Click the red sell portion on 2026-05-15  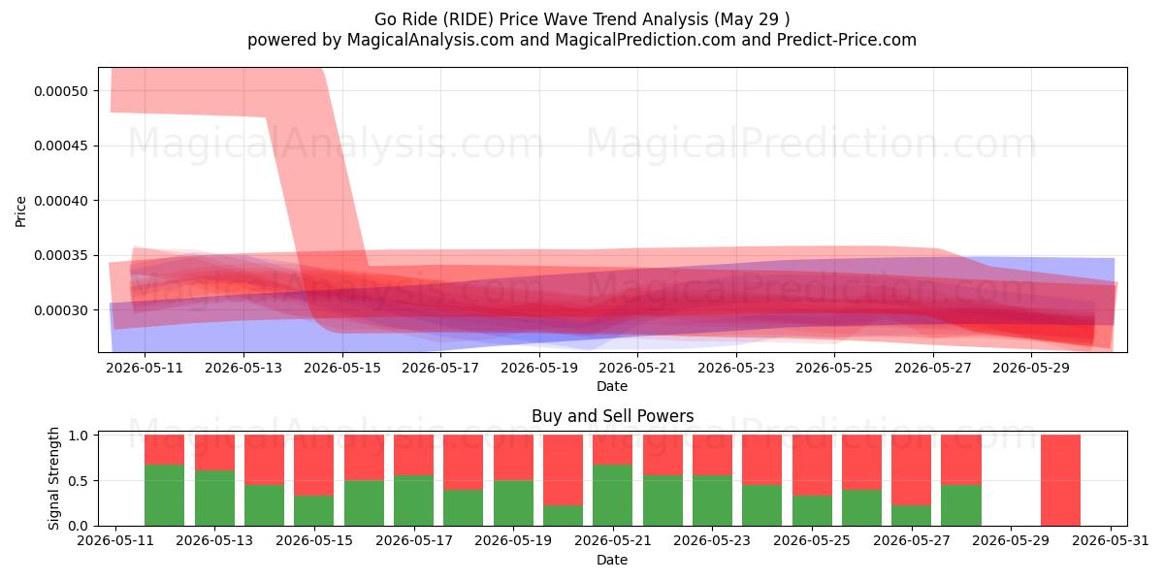coord(313,465)
